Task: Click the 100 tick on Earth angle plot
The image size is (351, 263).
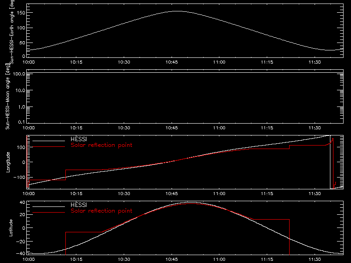Action: click(21, 28)
